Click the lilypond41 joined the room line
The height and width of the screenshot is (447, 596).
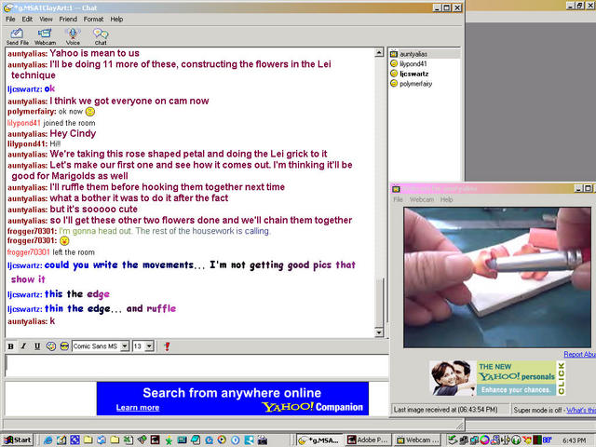point(51,123)
